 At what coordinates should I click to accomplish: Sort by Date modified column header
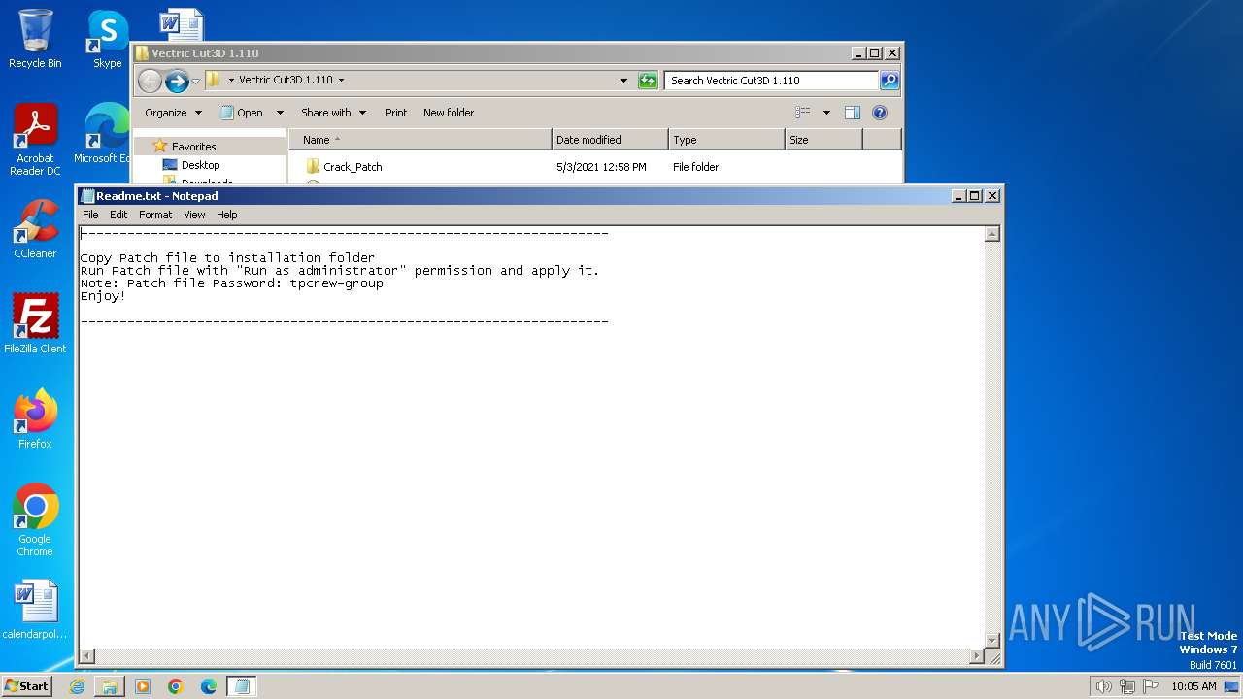(x=610, y=140)
